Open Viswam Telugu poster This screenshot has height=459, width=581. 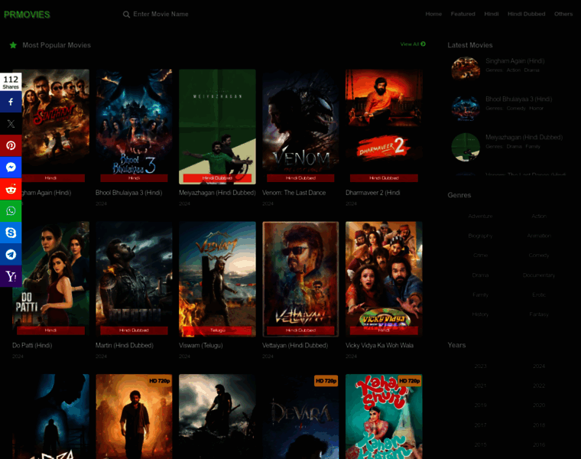(217, 279)
